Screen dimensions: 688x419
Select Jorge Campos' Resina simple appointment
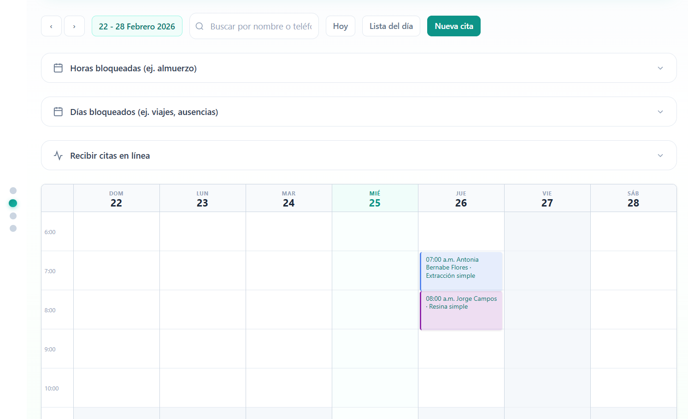tap(461, 309)
